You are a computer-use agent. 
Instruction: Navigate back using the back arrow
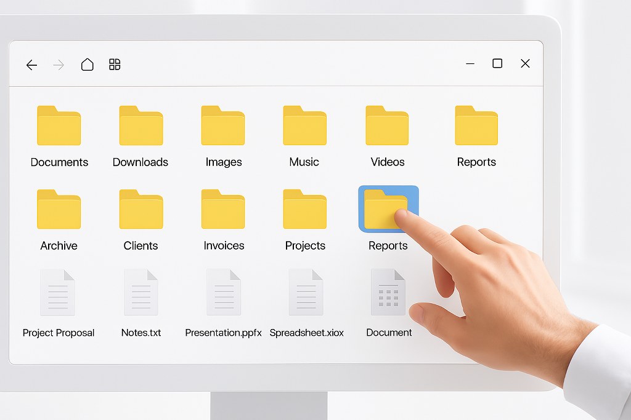tap(31, 65)
